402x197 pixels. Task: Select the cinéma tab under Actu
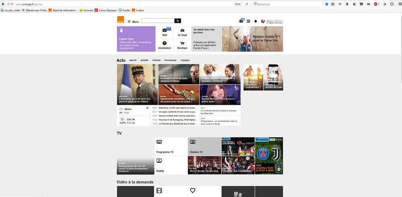(x=157, y=60)
